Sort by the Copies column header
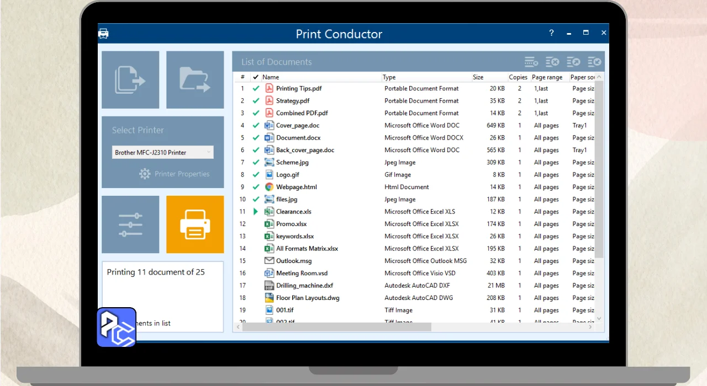Screen dimensions: 707x386 pyautogui.click(x=518, y=77)
